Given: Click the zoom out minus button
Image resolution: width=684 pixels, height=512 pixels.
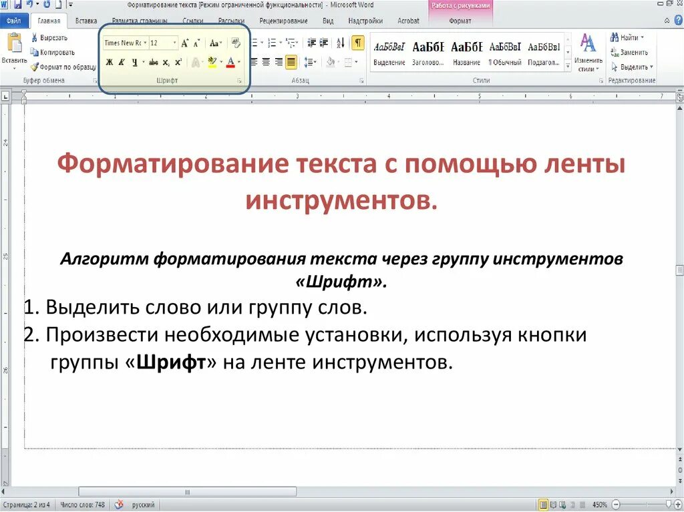Looking at the screenshot, I should pos(616,505).
